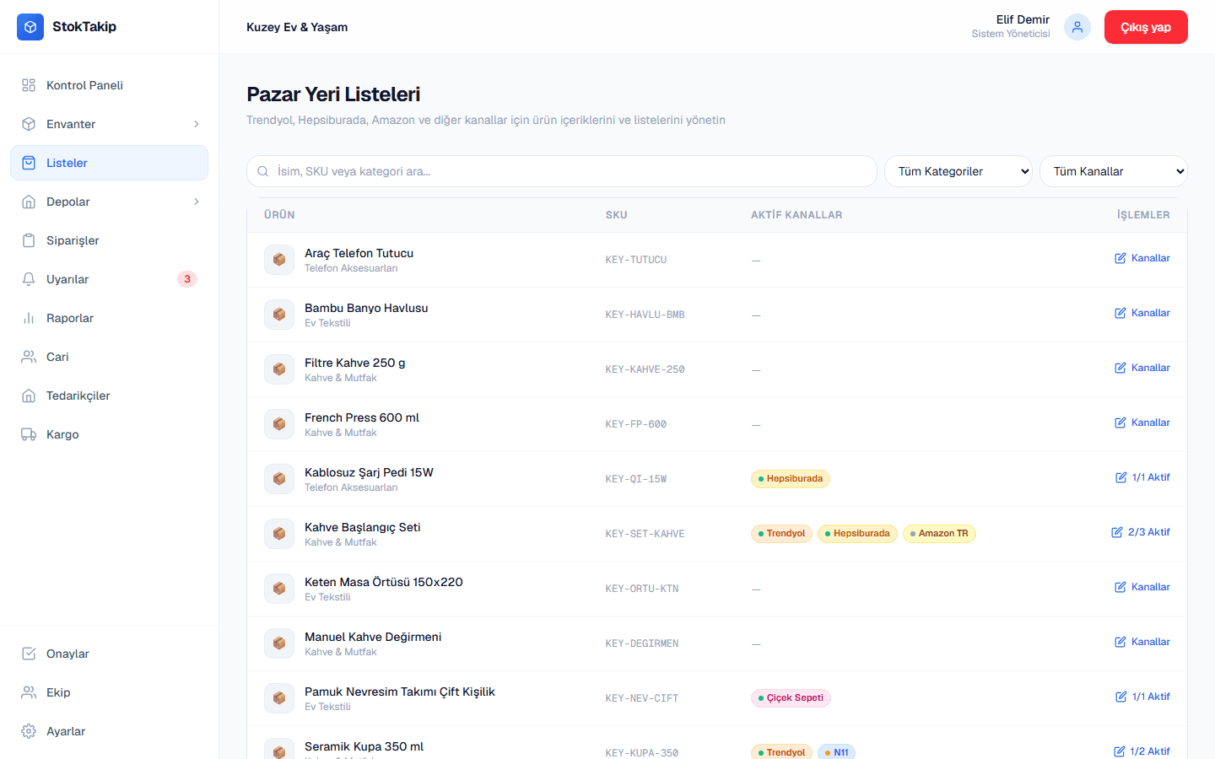Select the Raporlar chart icon
Image resolution: width=1215 pixels, height=759 pixels.
(29, 318)
